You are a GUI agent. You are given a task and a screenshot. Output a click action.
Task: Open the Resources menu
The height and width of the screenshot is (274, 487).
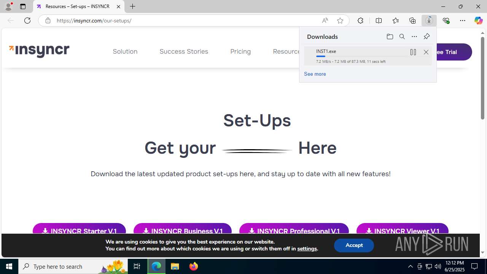286,51
